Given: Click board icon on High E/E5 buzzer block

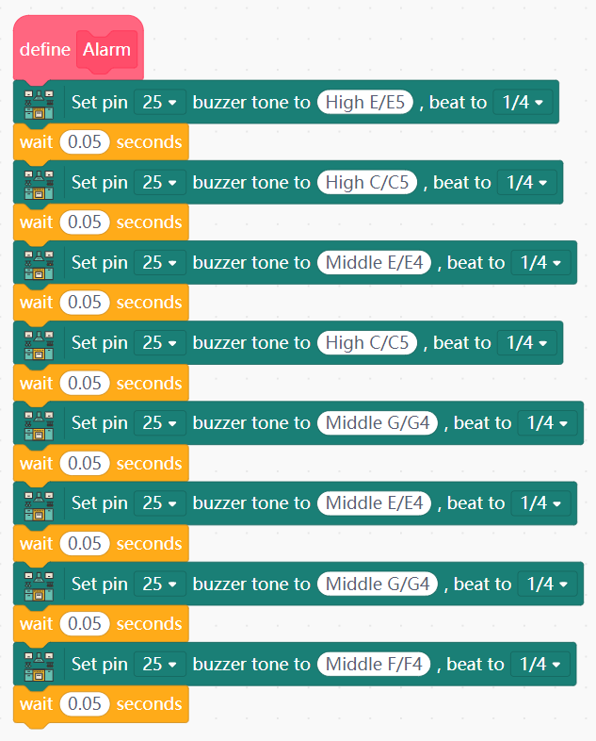Looking at the screenshot, I should (x=39, y=103).
